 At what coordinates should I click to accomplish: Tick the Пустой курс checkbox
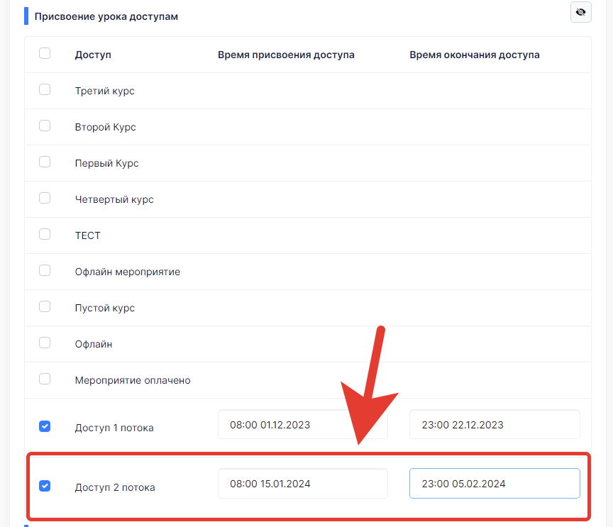(x=45, y=306)
